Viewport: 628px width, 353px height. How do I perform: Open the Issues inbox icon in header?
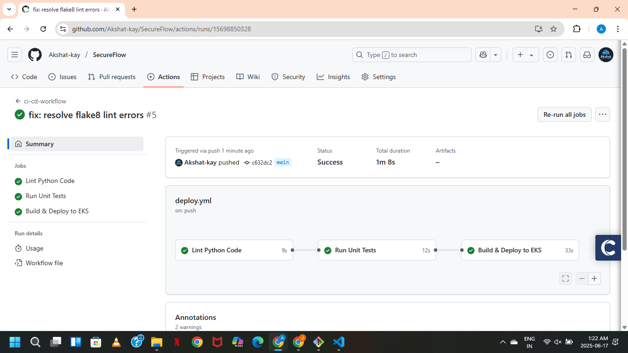click(550, 55)
